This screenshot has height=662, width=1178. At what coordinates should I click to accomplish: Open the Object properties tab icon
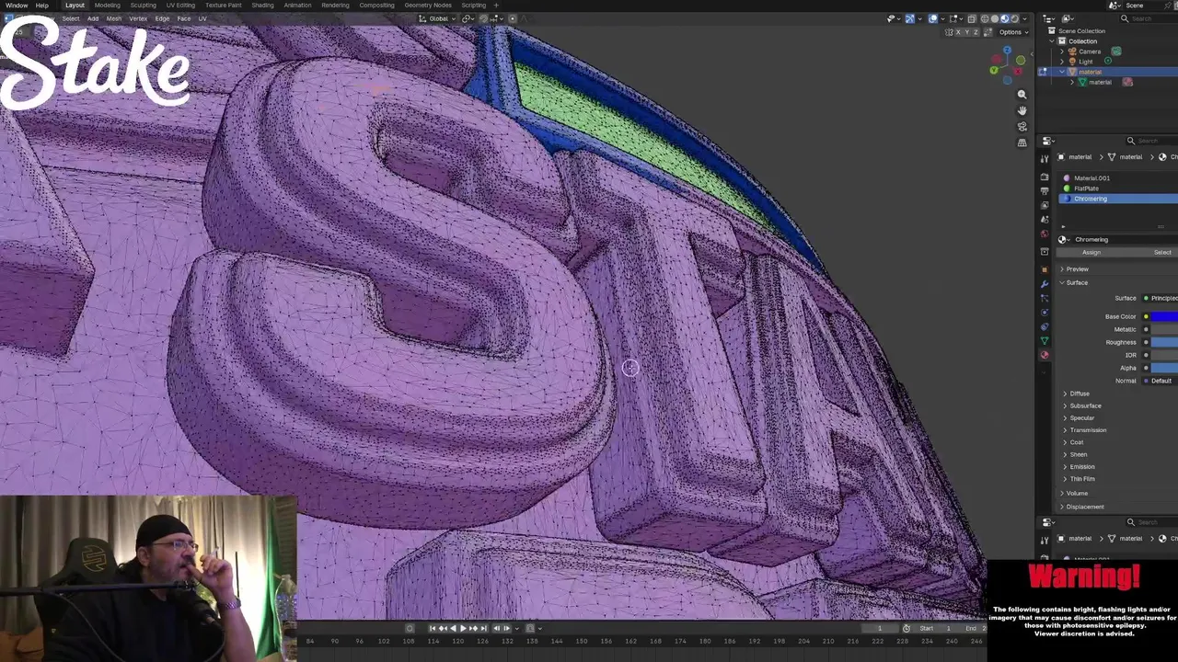[1044, 268]
